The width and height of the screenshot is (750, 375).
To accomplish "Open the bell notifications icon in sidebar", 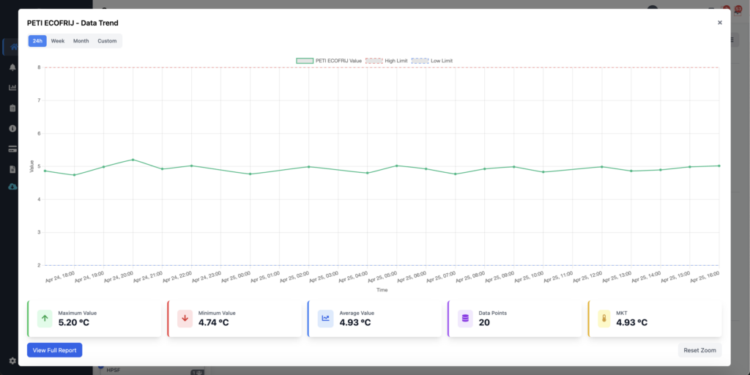I will [12, 67].
